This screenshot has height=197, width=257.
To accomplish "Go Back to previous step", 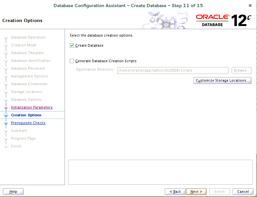I will coord(175,191).
